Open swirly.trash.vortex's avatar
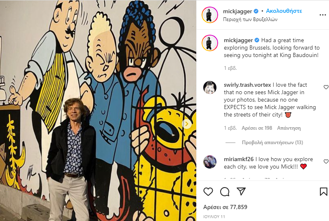Screen dimensions: 329x221 [x=210, y=87]
